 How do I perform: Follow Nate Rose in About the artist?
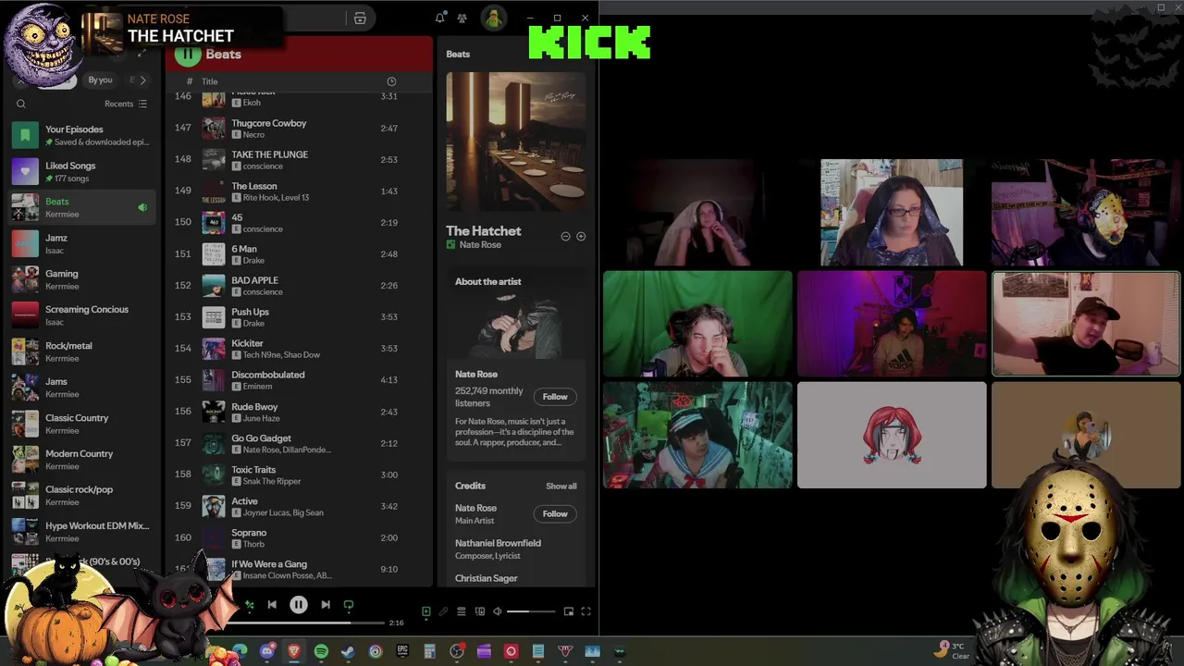[555, 397]
